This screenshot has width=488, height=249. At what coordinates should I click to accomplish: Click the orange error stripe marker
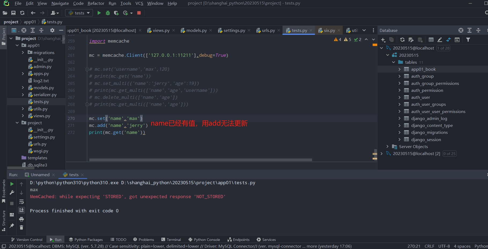375,45
